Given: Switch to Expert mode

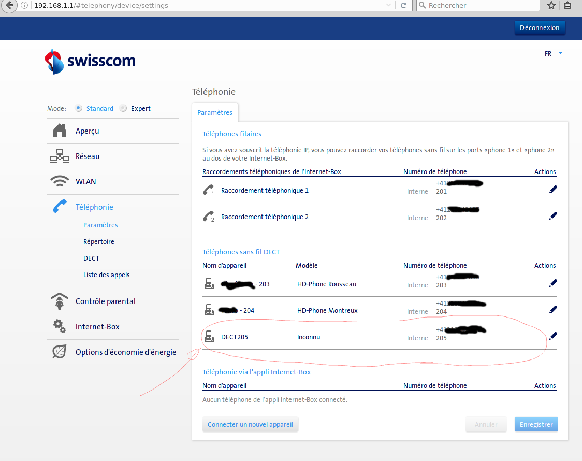Looking at the screenshot, I should pyautogui.click(x=123, y=108).
